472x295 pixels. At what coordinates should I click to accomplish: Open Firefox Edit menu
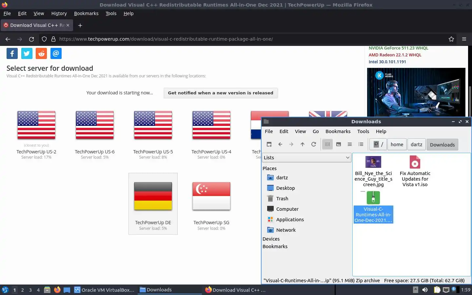pyautogui.click(x=22, y=13)
